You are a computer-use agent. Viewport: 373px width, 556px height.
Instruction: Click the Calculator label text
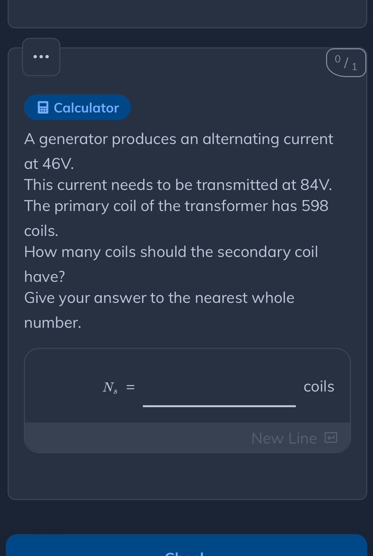click(x=86, y=108)
